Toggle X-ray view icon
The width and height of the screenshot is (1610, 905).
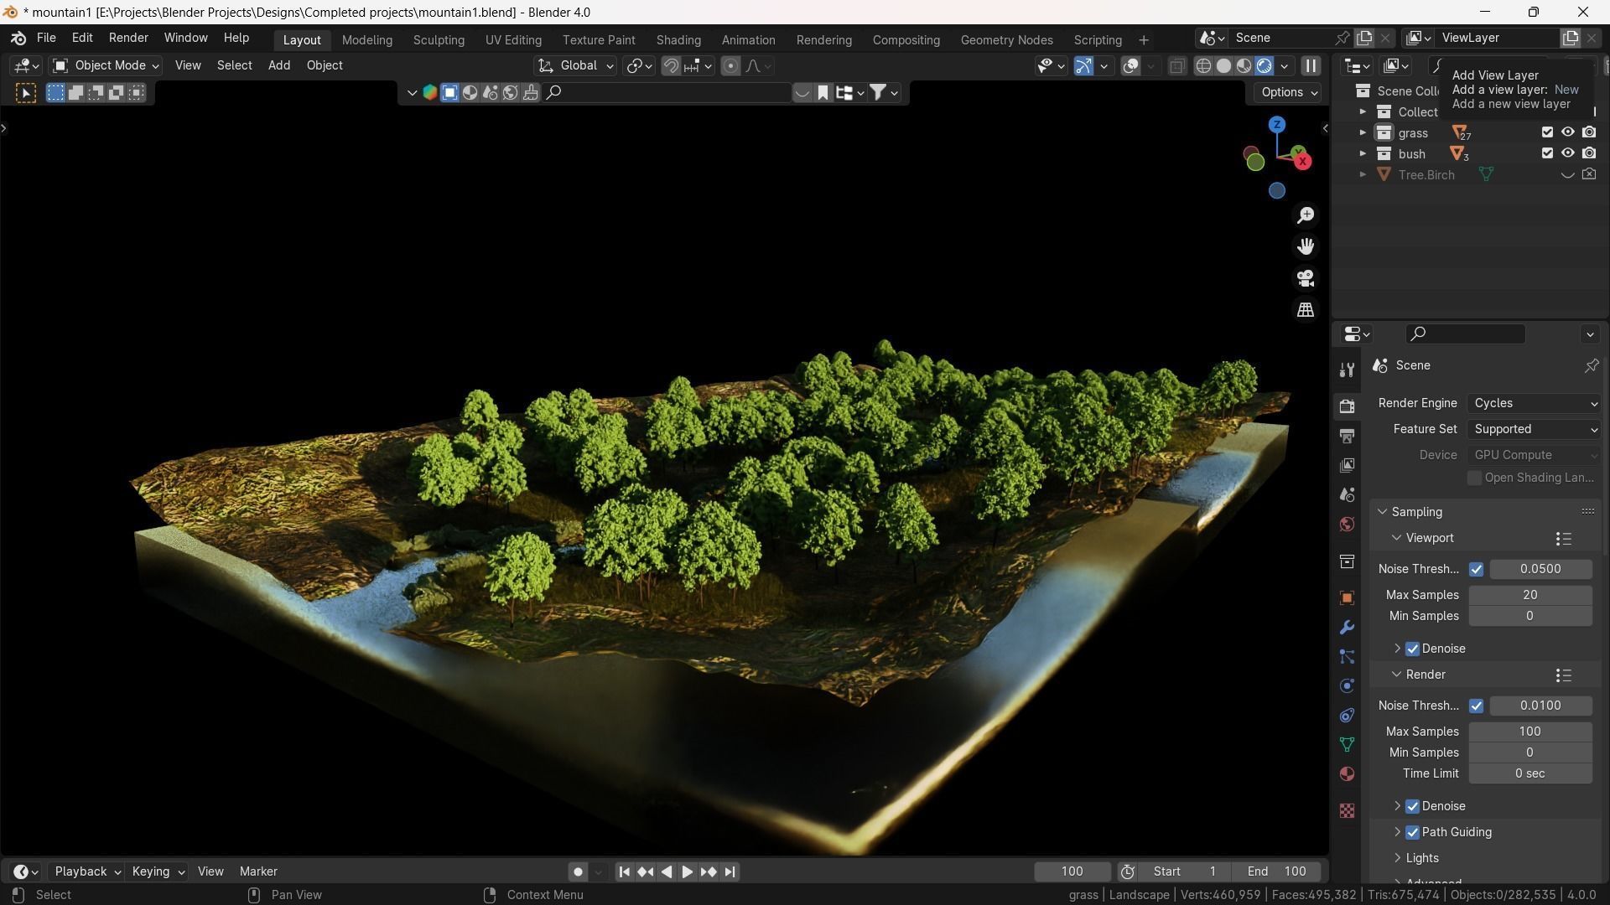coord(1176,65)
